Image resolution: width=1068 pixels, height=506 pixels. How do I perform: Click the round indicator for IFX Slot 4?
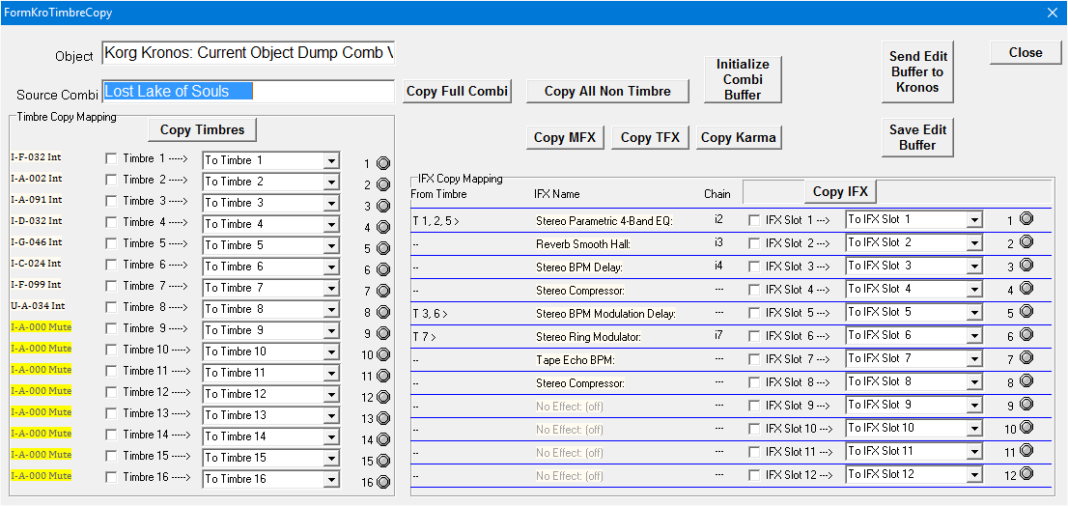1026,288
